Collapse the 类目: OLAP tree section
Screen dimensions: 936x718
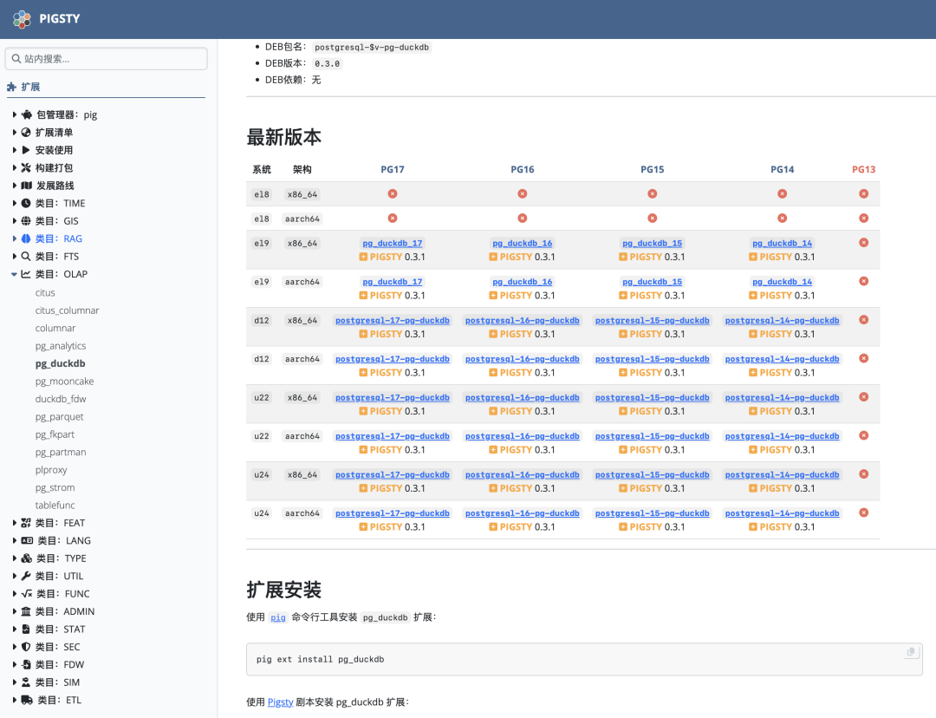tap(14, 274)
